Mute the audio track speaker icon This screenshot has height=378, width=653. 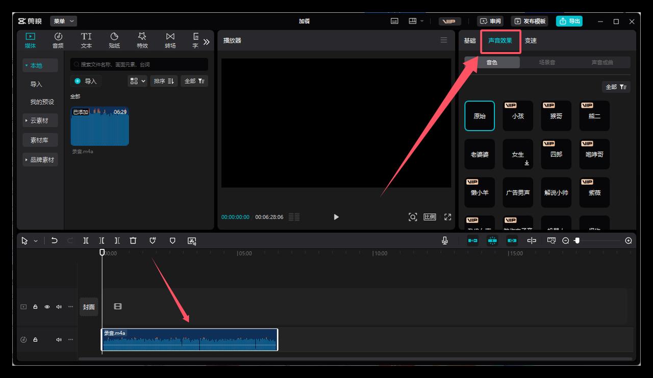59,340
